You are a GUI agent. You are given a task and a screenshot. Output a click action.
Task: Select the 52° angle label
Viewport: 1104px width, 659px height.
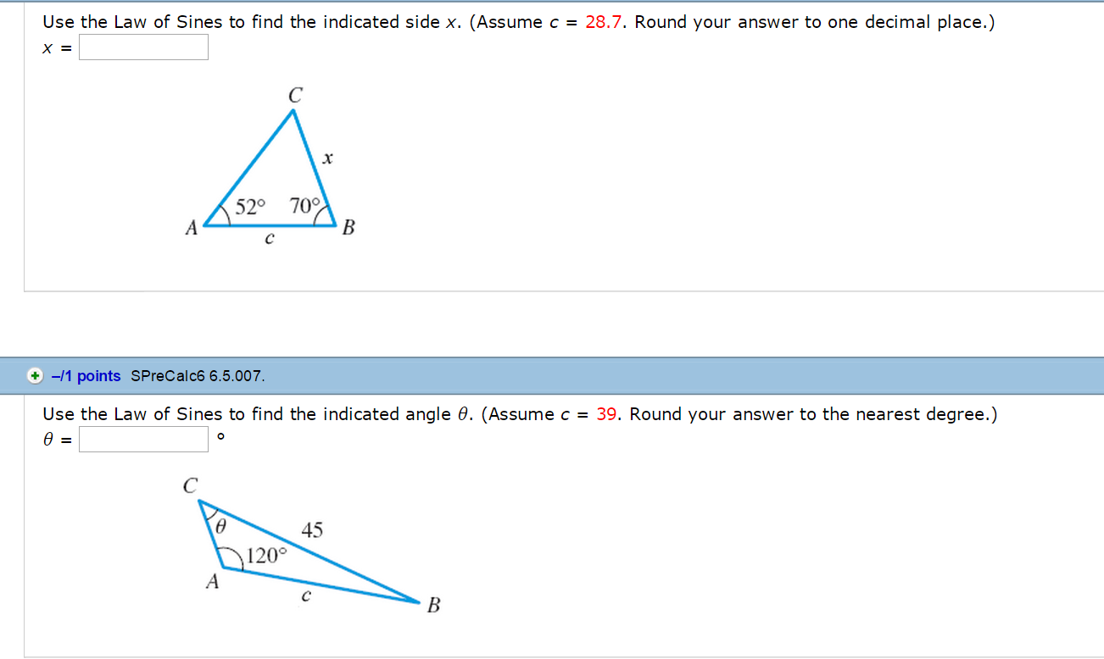[x=248, y=206]
